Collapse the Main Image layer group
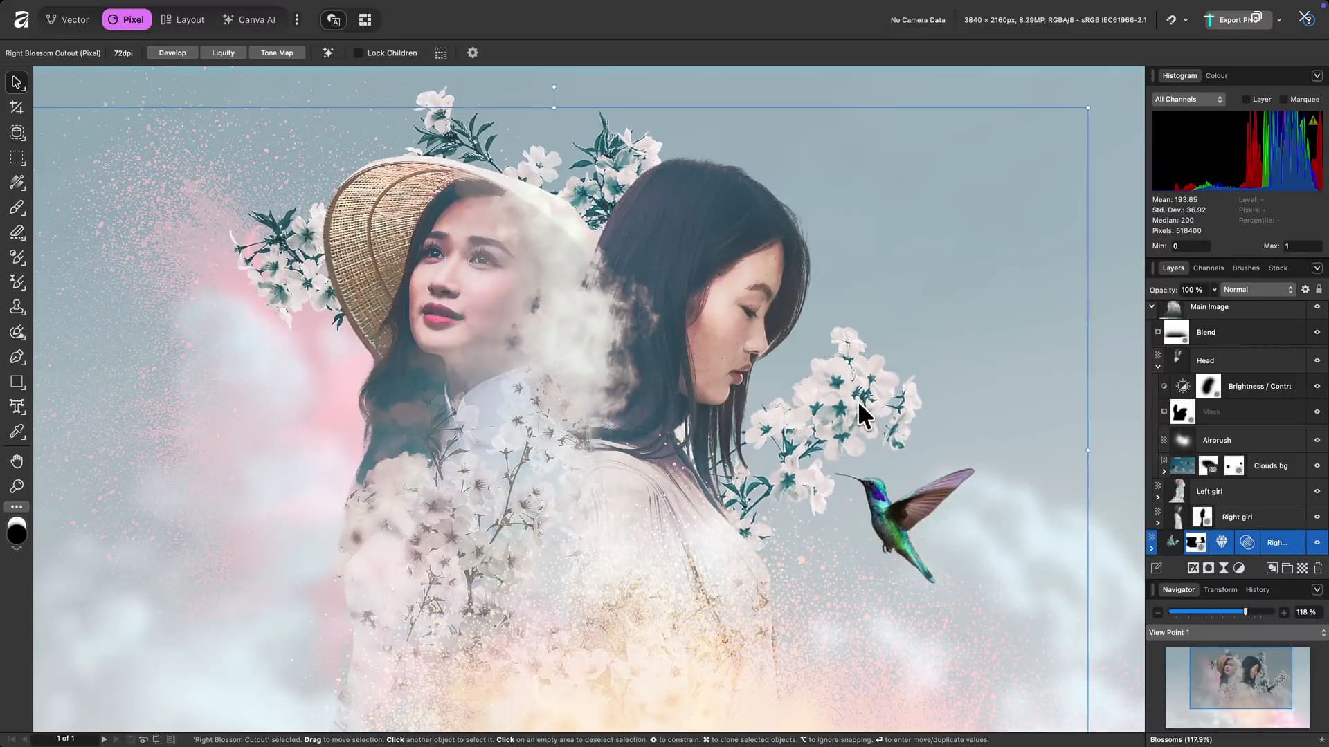The image size is (1329, 747). (x=1151, y=306)
